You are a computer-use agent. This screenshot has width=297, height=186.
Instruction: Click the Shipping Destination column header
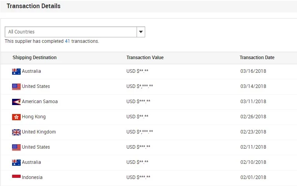(x=34, y=58)
